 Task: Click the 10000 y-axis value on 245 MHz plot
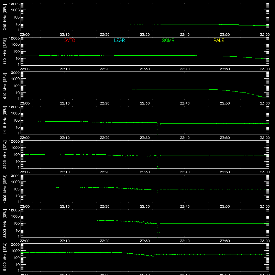coord(14,4)
